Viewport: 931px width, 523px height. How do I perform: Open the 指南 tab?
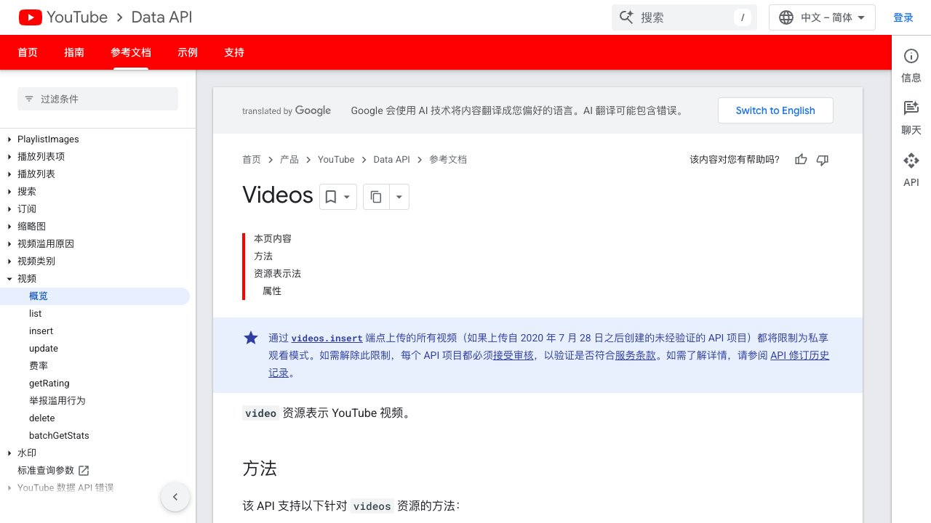click(x=74, y=52)
